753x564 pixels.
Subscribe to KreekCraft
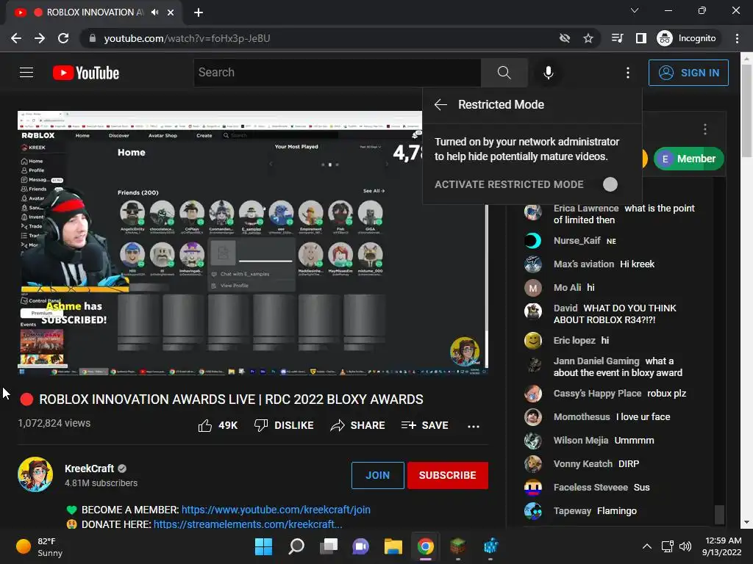point(448,475)
